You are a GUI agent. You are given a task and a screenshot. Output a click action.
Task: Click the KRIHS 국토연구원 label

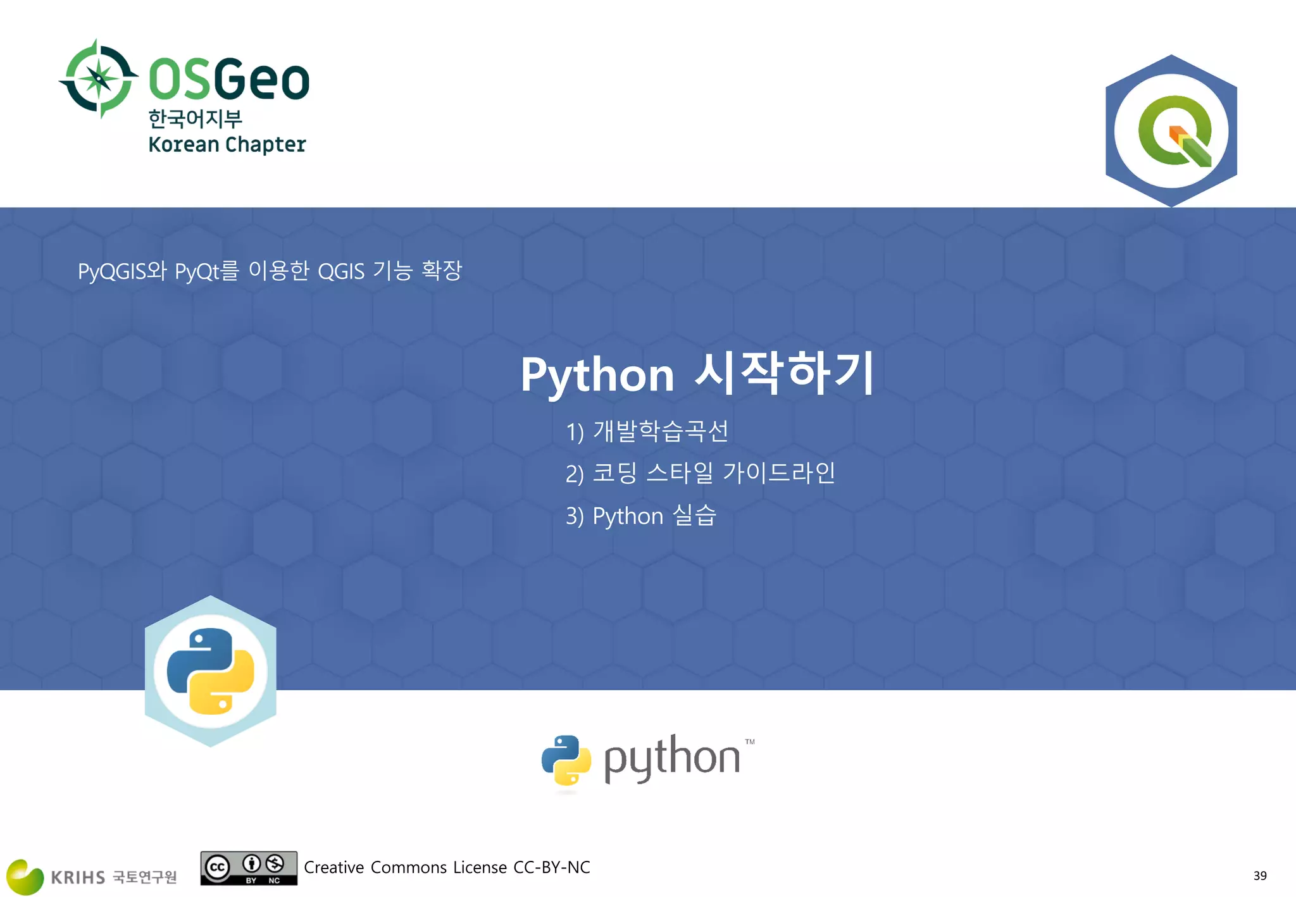click(x=114, y=877)
